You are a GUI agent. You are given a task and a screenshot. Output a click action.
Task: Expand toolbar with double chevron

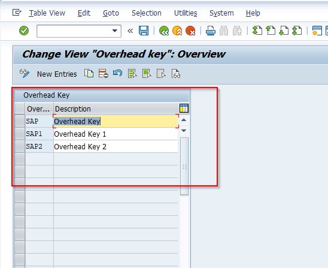(130, 31)
